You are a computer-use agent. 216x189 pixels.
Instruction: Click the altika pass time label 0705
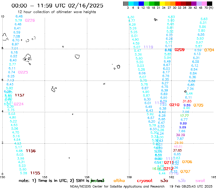tap(198, 105)
